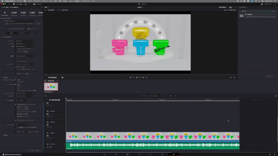The width and height of the screenshot is (278, 156).
Task: Toggle the checked box just below Data burn-in
Action: pos(16,104)
